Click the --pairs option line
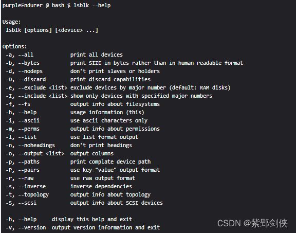This screenshot has height=233, width=296. coord(83,170)
